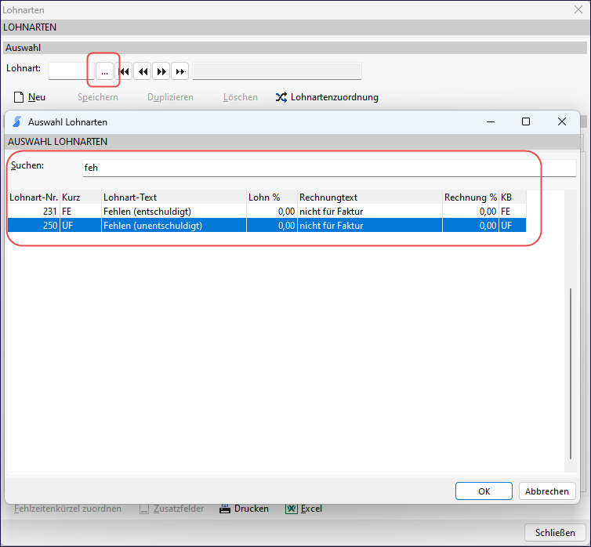The image size is (591, 547).
Task: Click the Neu label
Action: [x=37, y=97]
